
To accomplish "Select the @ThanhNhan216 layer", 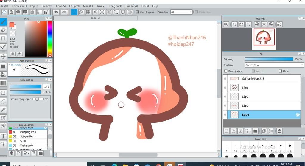I will point(262,79).
